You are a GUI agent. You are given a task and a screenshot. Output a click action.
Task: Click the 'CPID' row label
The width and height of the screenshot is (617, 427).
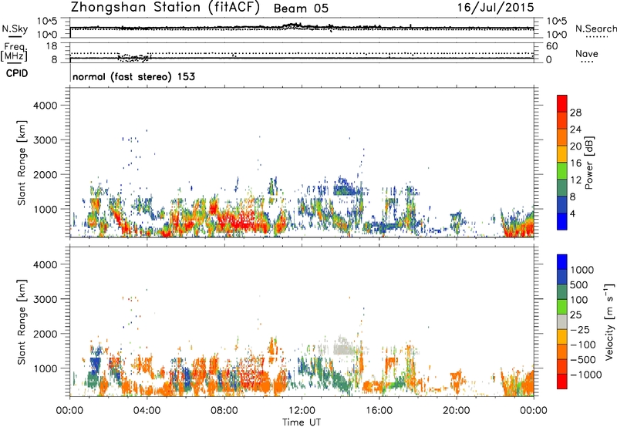point(17,73)
